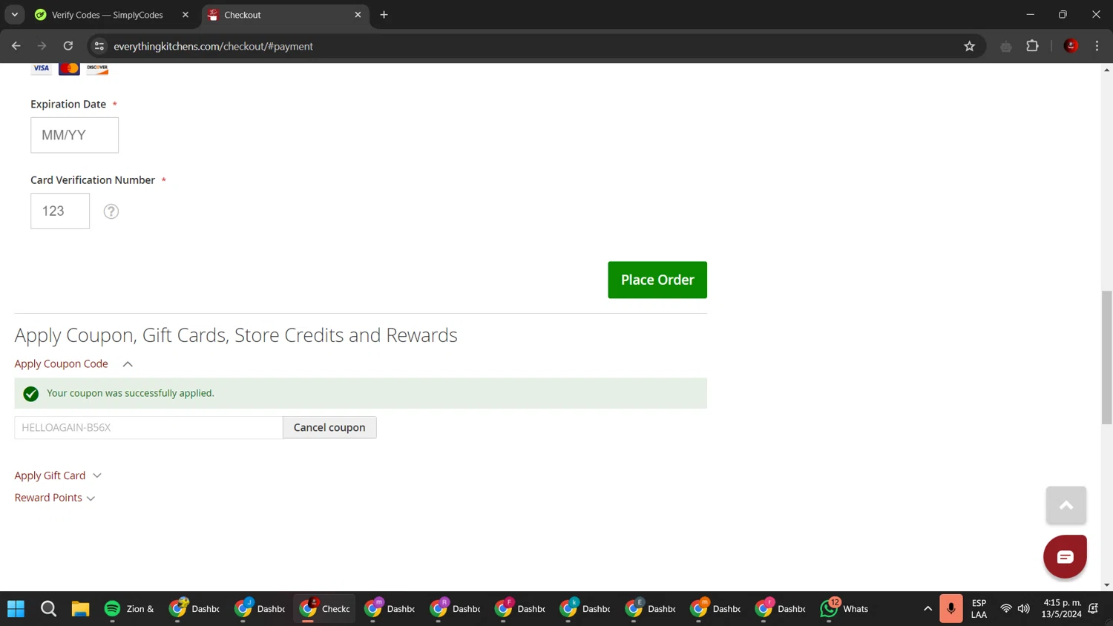Open the volume tray icon
The width and height of the screenshot is (1113, 626).
coord(1024,609)
